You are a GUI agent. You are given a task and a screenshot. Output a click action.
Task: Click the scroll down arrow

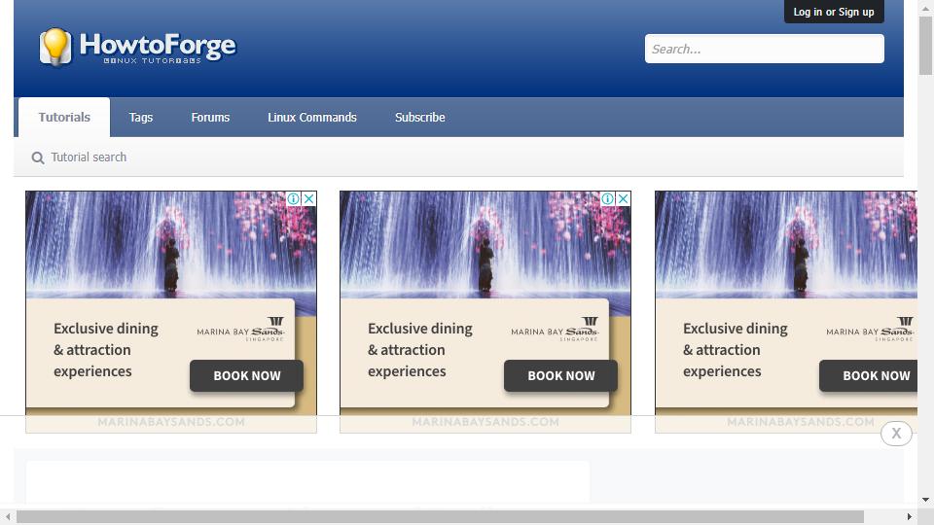point(925,500)
